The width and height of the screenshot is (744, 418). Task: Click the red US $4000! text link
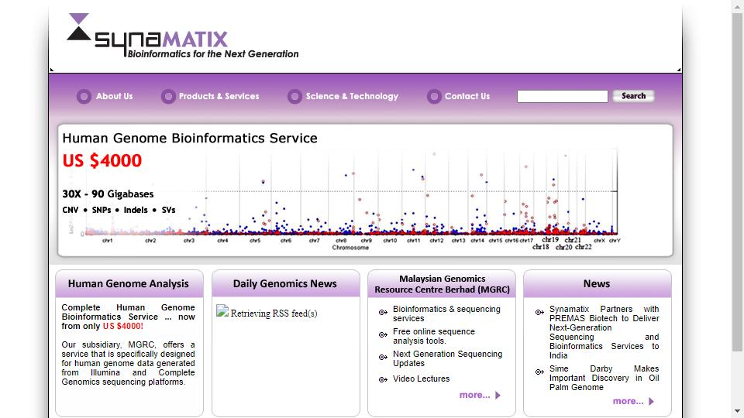click(x=123, y=326)
